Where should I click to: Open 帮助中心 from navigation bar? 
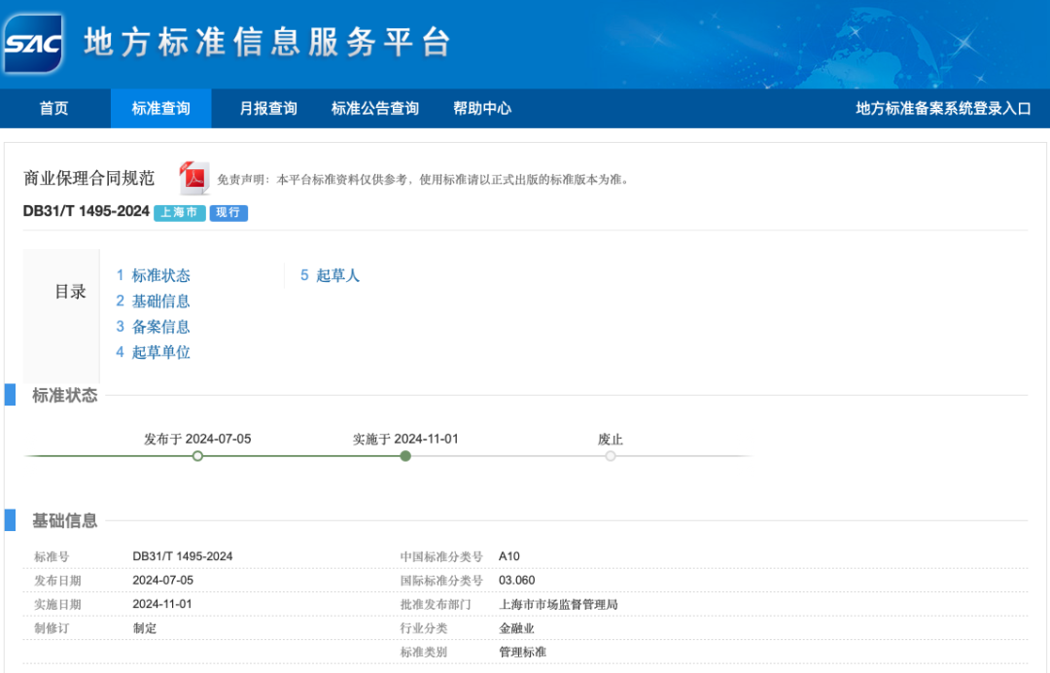coord(482,109)
